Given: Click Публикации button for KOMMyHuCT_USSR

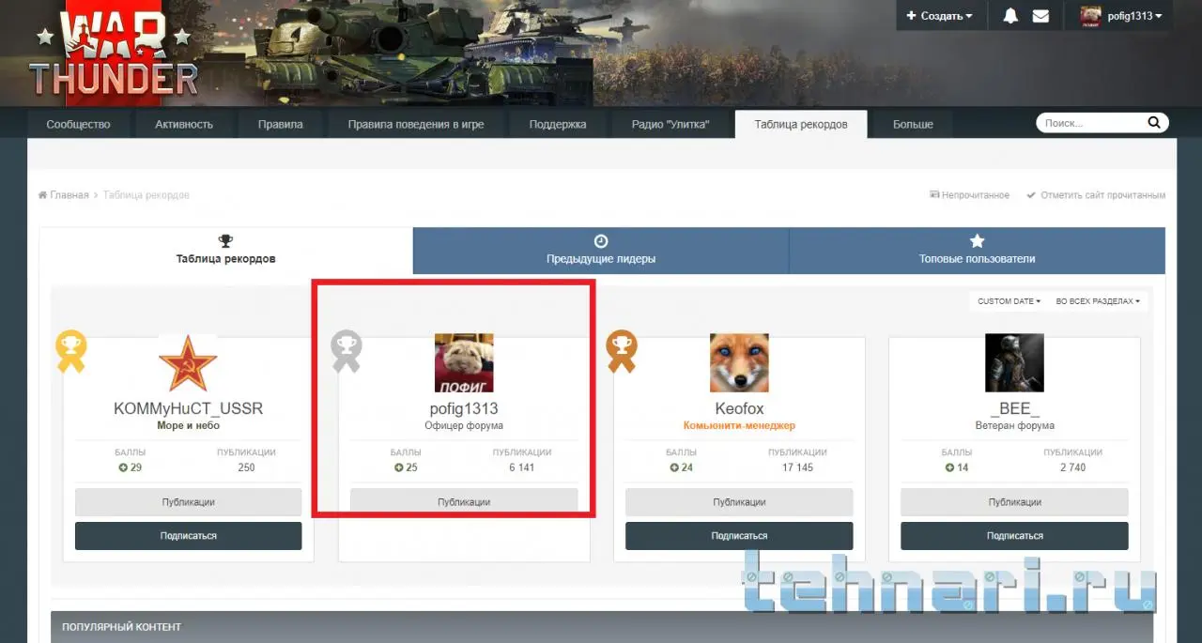Looking at the screenshot, I should (188, 502).
